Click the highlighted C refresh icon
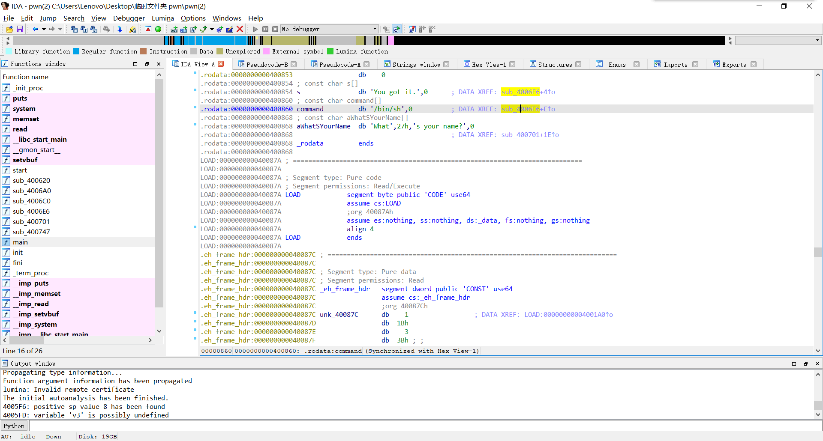This screenshot has height=441, width=823. pyautogui.click(x=397, y=29)
